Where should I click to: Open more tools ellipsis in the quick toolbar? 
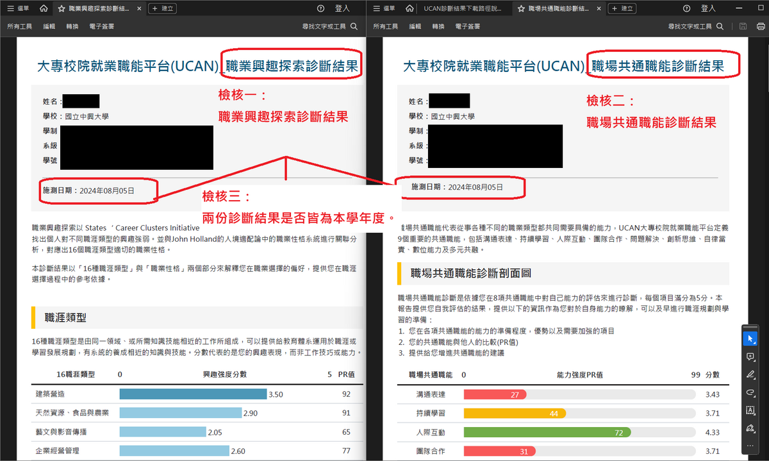point(750,446)
